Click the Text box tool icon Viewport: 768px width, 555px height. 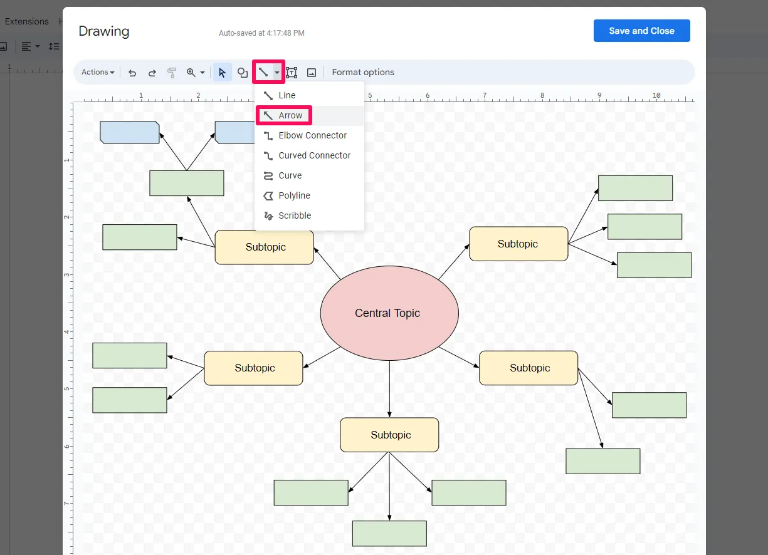pyautogui.click(x=292, y=73)
